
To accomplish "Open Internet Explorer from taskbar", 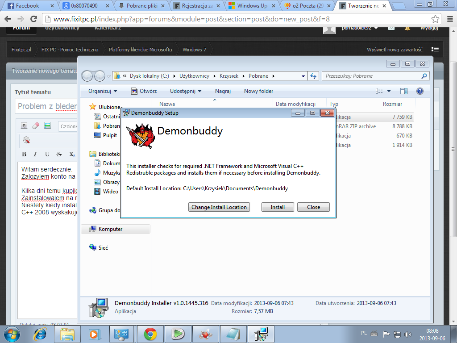I will 40,334.
